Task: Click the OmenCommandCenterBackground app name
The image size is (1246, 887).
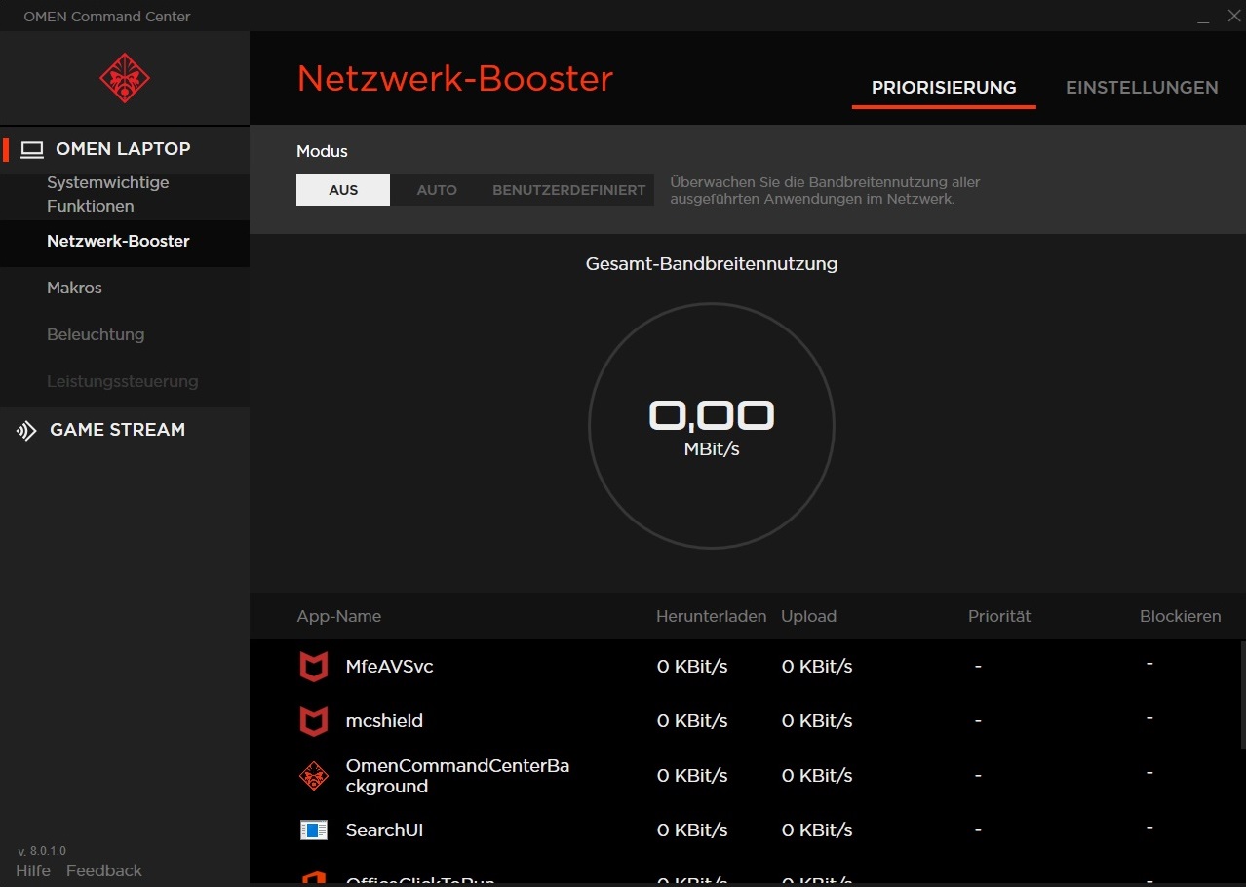Action: point(458,776)
